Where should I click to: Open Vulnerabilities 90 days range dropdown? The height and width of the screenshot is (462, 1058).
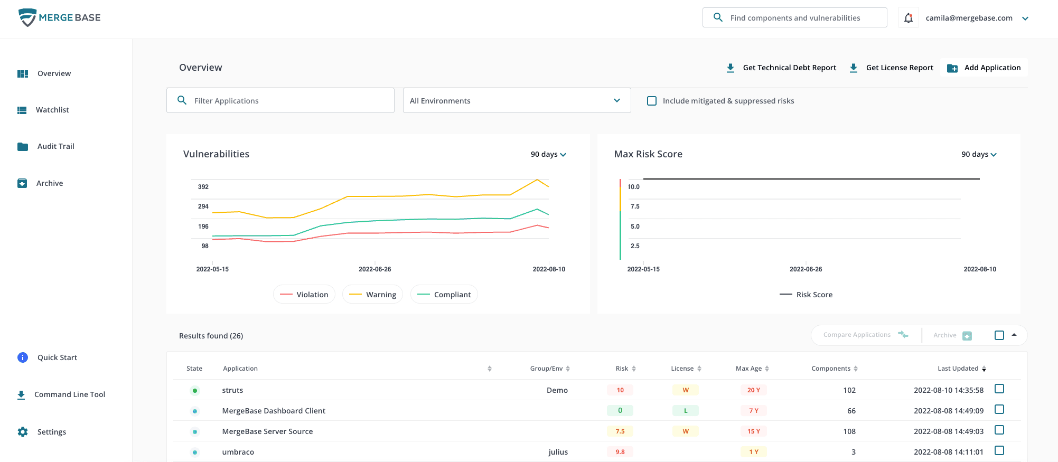[x=549, y=154]
